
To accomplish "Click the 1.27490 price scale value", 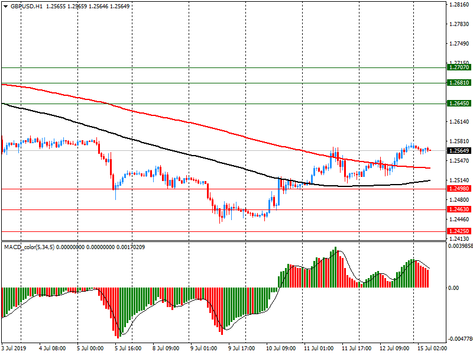I will tap(459, 44).
